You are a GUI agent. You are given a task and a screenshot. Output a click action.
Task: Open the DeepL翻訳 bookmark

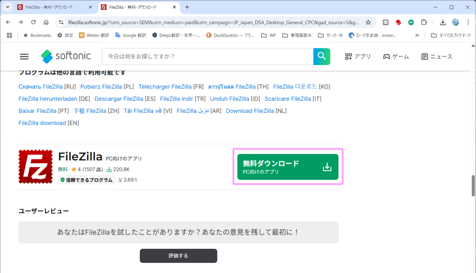[176, 35]
